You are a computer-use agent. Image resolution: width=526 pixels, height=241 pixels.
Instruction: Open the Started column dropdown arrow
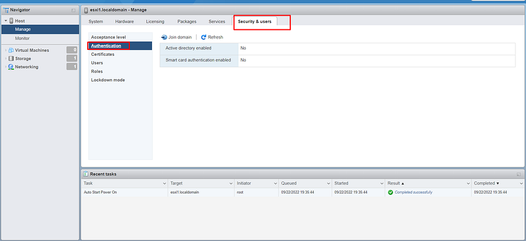click(x=382, y=184)
